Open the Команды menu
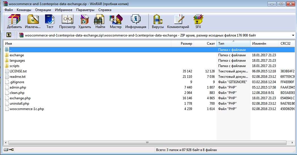297x155 pixels. tap(24, 10)
